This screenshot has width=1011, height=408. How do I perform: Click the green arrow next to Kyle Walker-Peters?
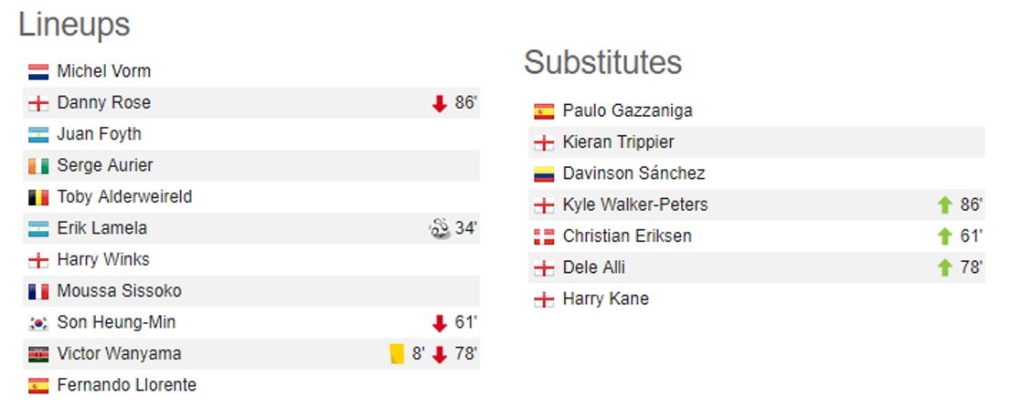(944, 205)
